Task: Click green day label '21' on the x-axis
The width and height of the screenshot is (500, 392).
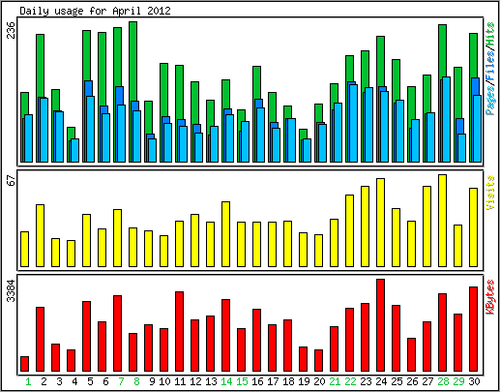Action: [x=335, y=382]
